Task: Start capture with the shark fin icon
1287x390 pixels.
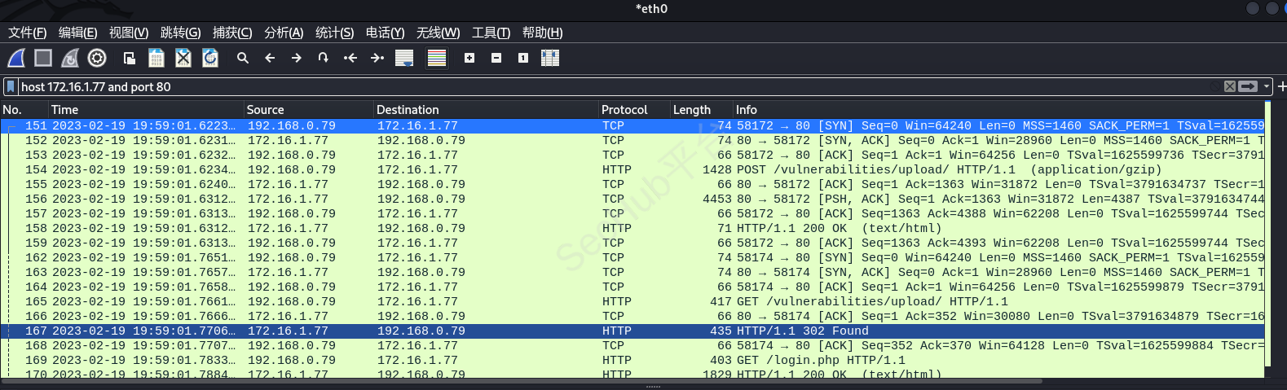Action: (x=16, y=58)
